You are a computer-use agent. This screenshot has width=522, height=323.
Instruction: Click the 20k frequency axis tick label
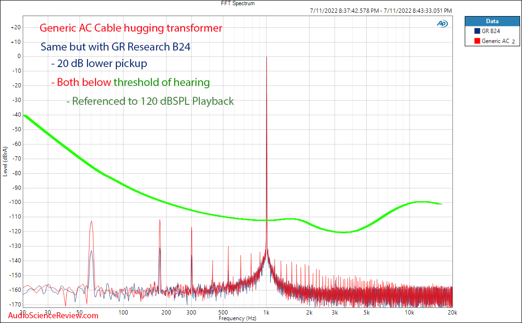452,312
